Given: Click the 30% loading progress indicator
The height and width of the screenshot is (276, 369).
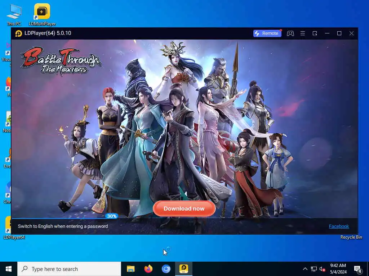Looking at the screenshot, I should tap(112, 216).
